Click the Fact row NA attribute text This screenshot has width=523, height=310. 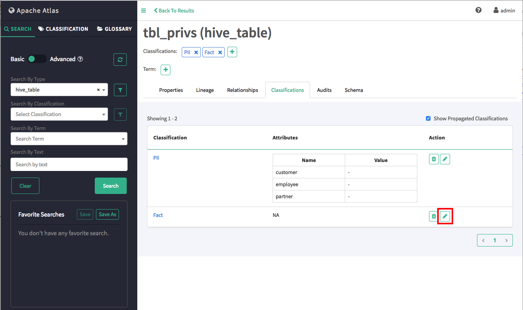[276, 215]
